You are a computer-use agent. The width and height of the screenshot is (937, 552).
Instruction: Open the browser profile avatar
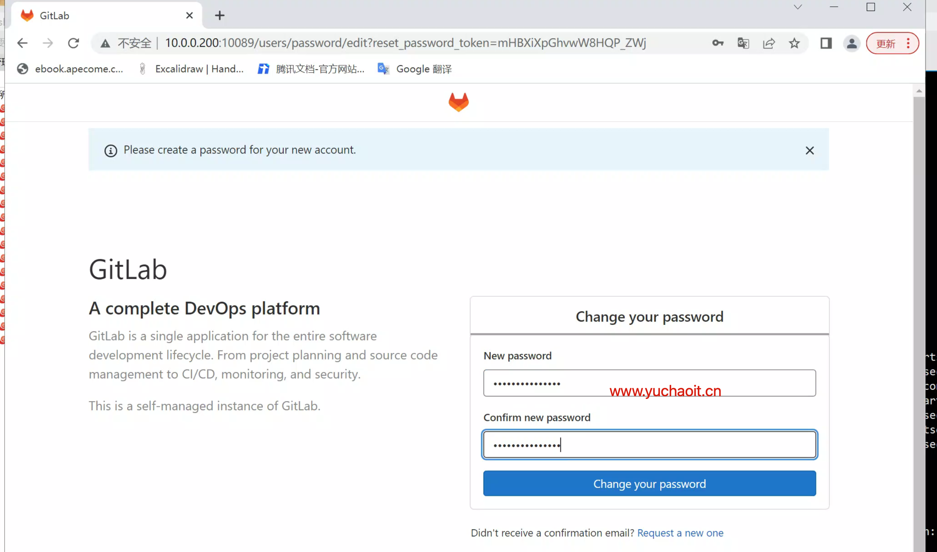click(852, 43)
